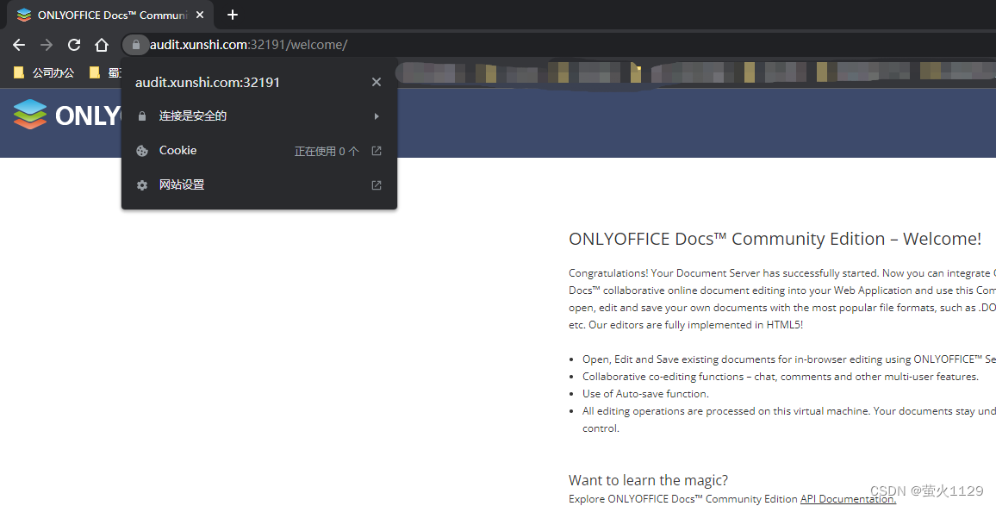996x506 pixels.
Task: Click the 'audit.xunshi.com:32191' popup title
Action: click(208, 82)
